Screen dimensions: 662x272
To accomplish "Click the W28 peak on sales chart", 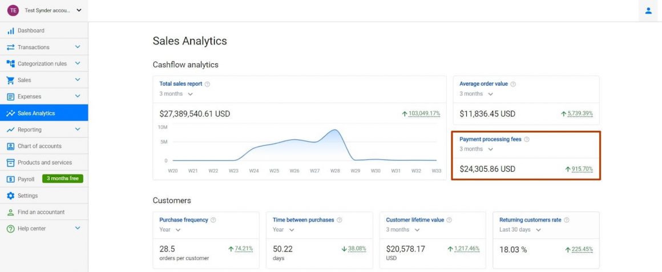I will click(334, 131).
